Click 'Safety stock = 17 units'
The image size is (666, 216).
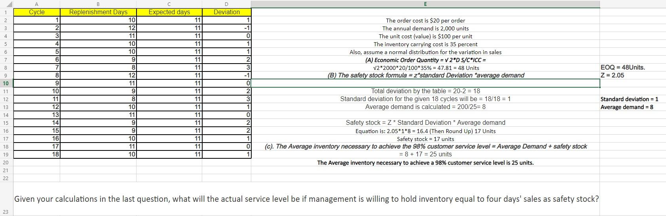pos(425,139)
